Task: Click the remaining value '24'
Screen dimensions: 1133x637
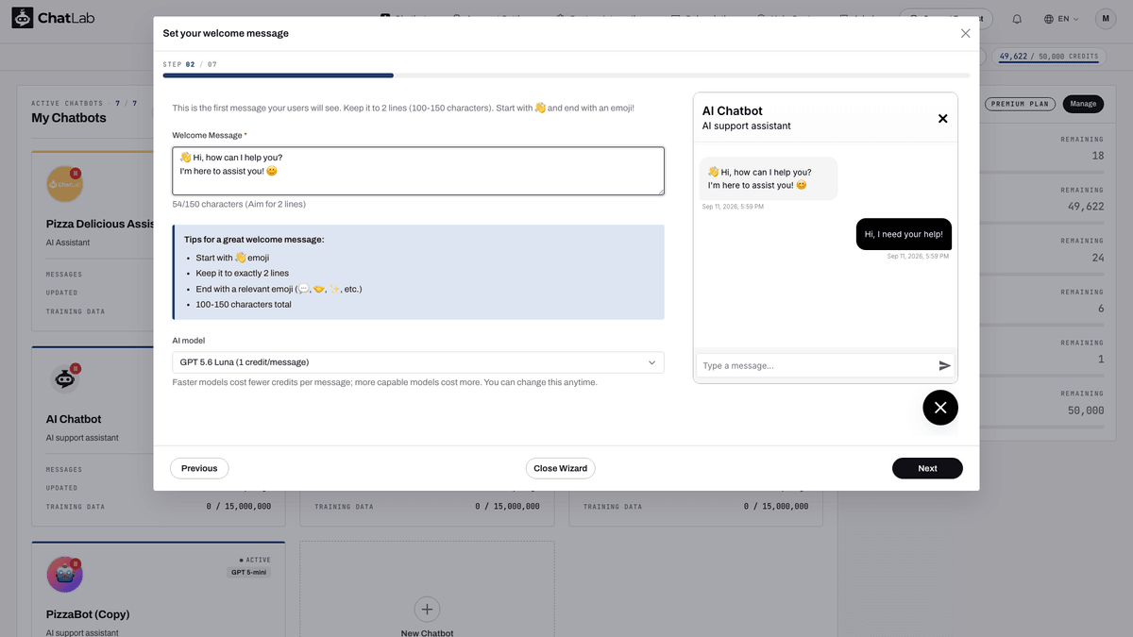Action: (x=1097, y=258)
